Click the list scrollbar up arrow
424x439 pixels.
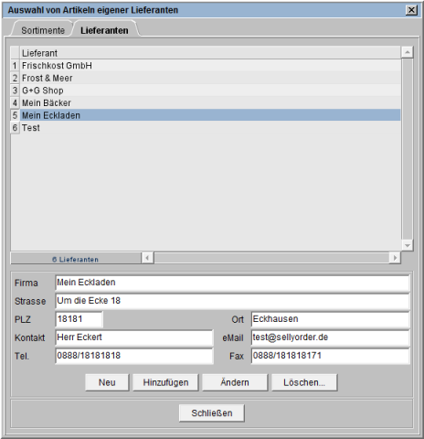[x=407, y=52]
